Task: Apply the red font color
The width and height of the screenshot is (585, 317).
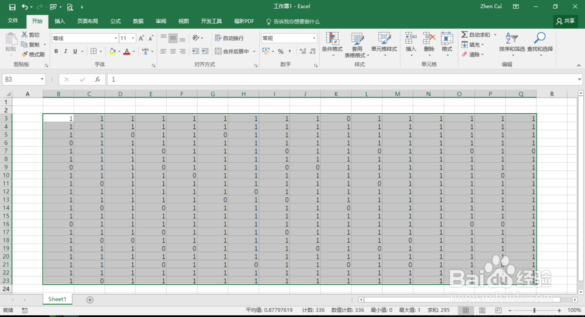Action: 127,51
